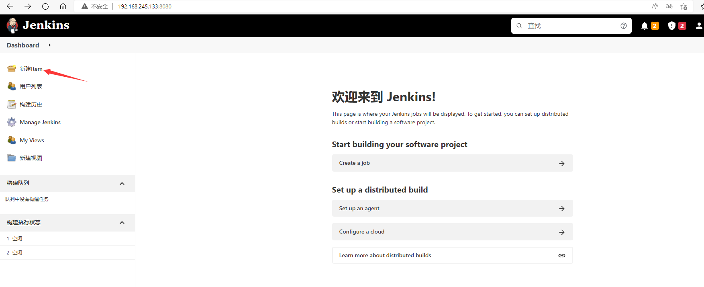Screen dimensions: 704x287
Task: Open 新建Item link
Action: coord(31,69)
